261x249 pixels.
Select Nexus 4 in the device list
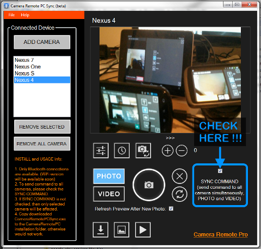tap(42, 80)
